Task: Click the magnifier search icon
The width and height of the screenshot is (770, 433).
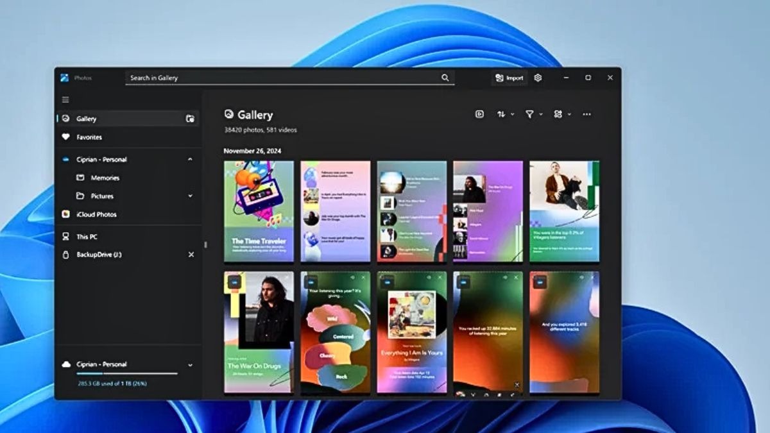Action: [x=445, y=78]
